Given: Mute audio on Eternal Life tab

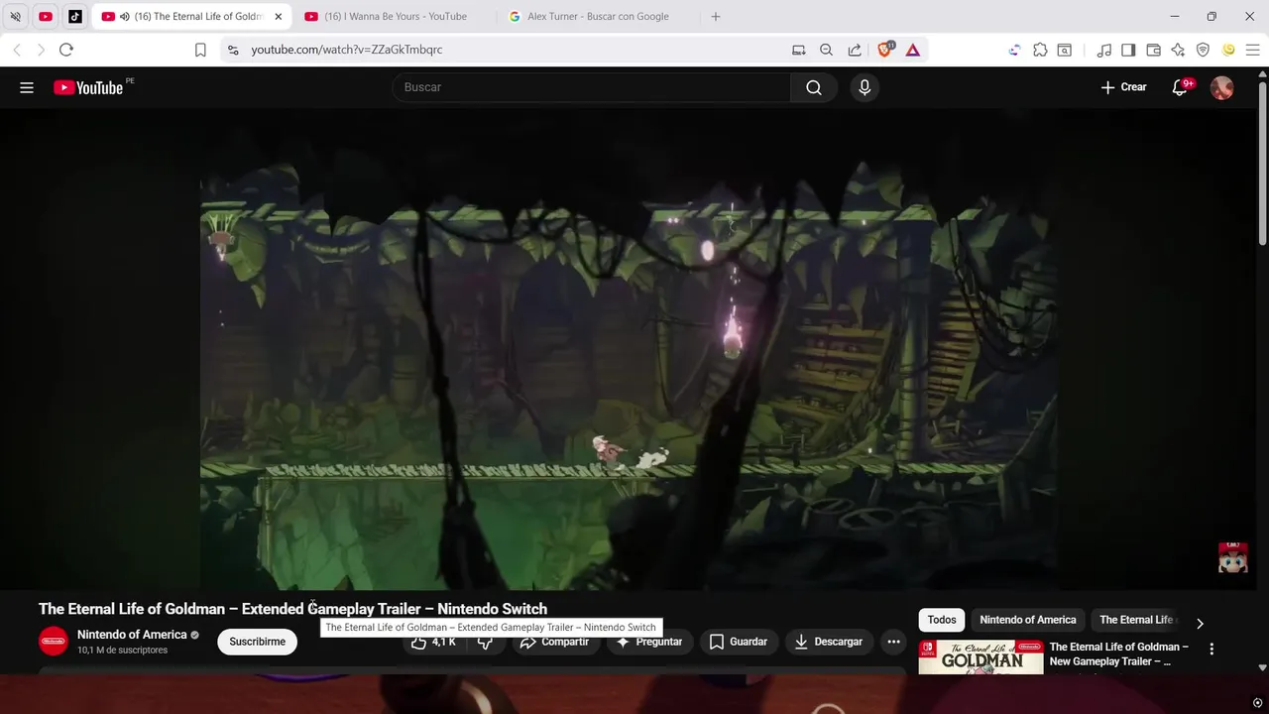Looking at the screenshot, I should 124,16.
